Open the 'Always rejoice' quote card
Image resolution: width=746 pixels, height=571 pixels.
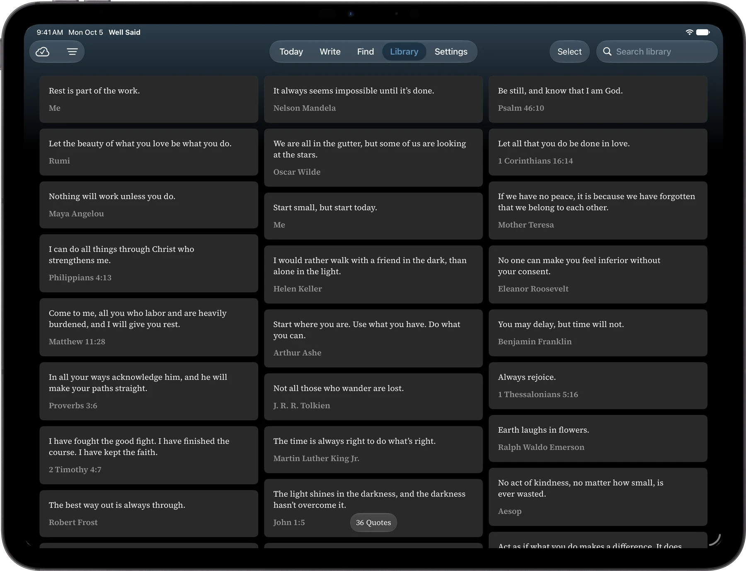[x=598, y=385]
